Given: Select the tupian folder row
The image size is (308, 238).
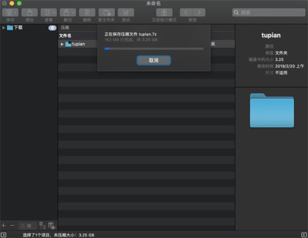Looking at the screenshot, I should click(x=146, y=44).
